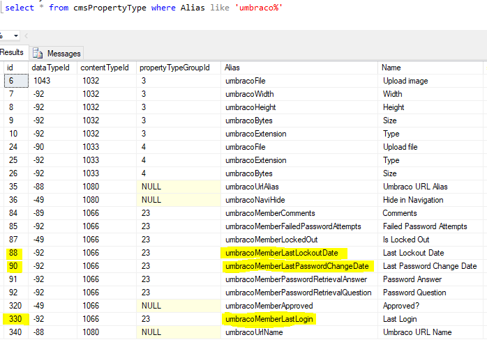
Task: Click the dataTypeId cell 1043
Action: coord(53,81)
